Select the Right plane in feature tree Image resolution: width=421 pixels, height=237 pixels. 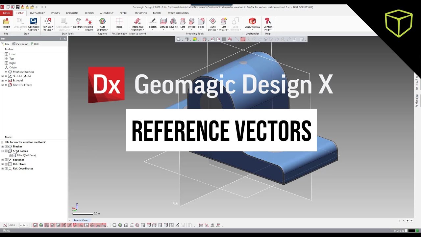[11, 63]
